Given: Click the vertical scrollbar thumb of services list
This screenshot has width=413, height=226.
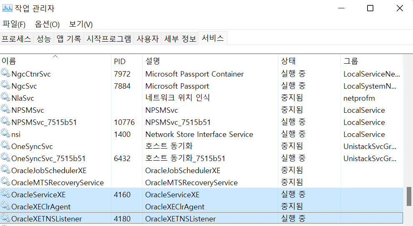Looking at the screenshot, I should (409, 196).
